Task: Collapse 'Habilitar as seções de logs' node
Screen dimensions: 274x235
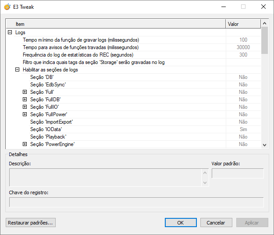Action: [18, 70]
